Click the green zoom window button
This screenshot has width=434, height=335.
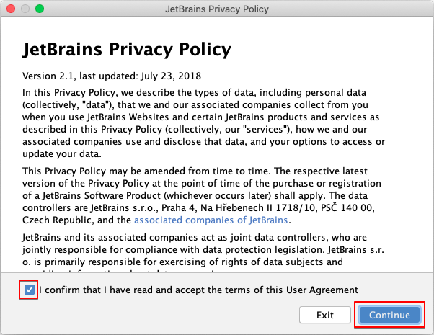point(40,9)
